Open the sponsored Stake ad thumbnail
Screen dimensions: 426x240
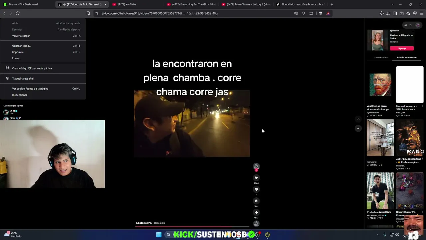click(x=377, y=40)
